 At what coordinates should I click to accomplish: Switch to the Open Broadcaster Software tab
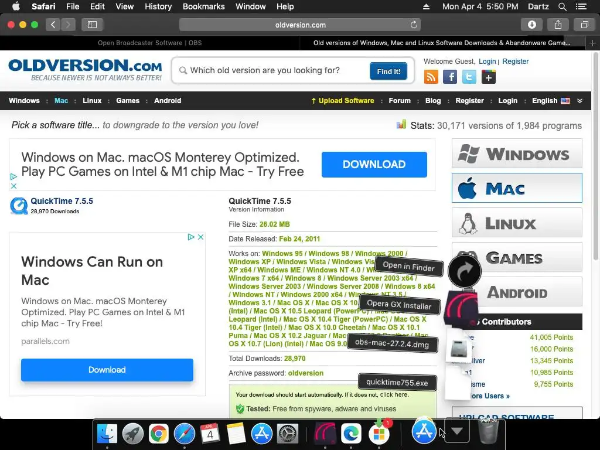149,43
